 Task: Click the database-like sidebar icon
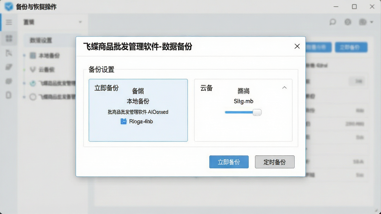coord(9,81)
